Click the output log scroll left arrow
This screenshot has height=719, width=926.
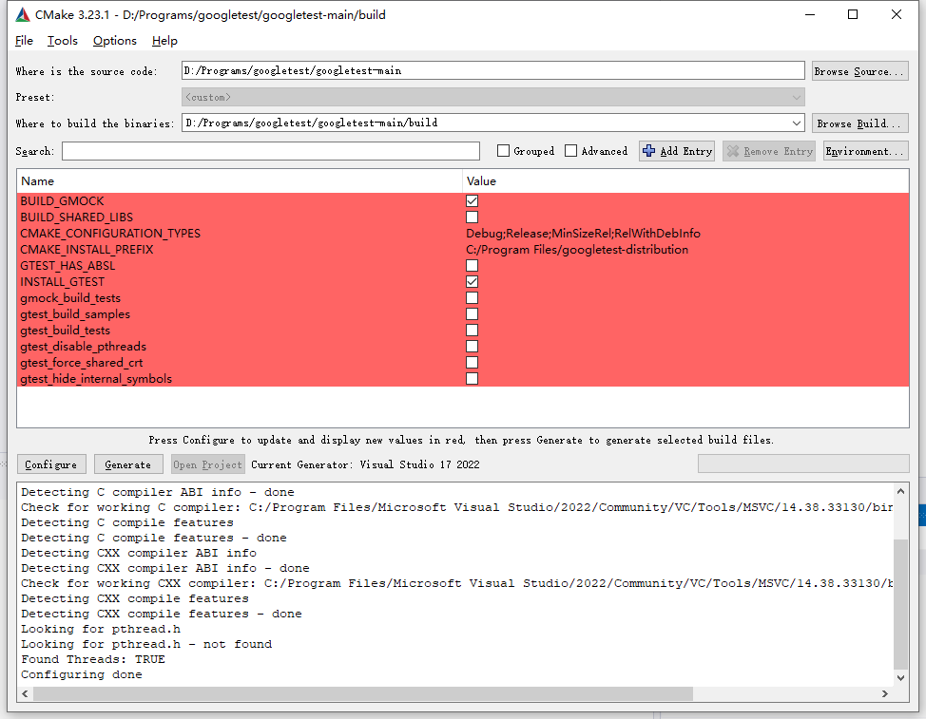point(25,693)
